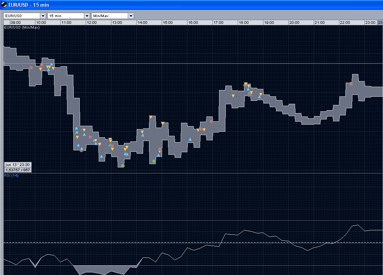
Task: Click the application icon in the title bar
Action: [4, 5]
